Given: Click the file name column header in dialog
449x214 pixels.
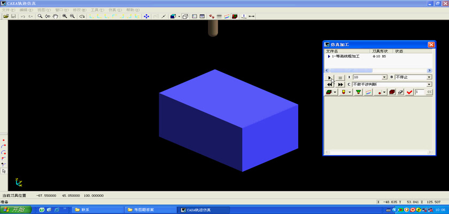Looking at the screenshot, I should [347, 51].
